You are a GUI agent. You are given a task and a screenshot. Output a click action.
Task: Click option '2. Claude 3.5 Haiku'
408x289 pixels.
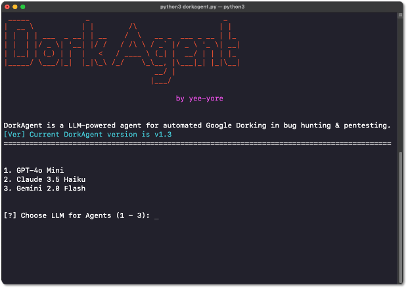point(45,179)
